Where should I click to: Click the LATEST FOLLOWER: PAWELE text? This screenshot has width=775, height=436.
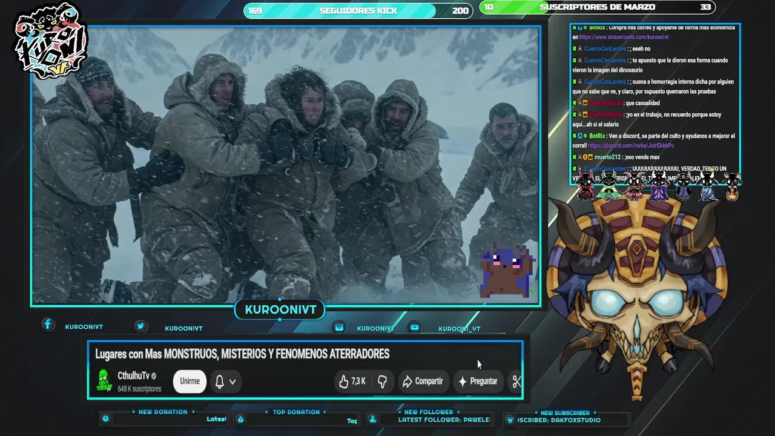click(x=444, y=420)
